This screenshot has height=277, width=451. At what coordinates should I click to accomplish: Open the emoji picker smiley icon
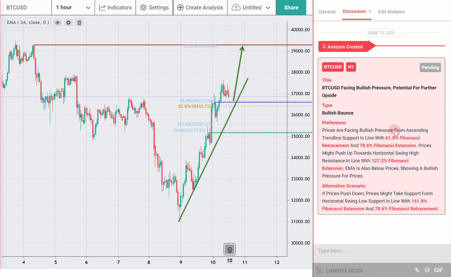coord(427,270)
